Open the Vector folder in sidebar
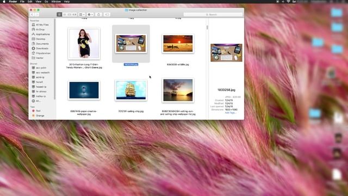348x196 pixels. click(40, 58)
